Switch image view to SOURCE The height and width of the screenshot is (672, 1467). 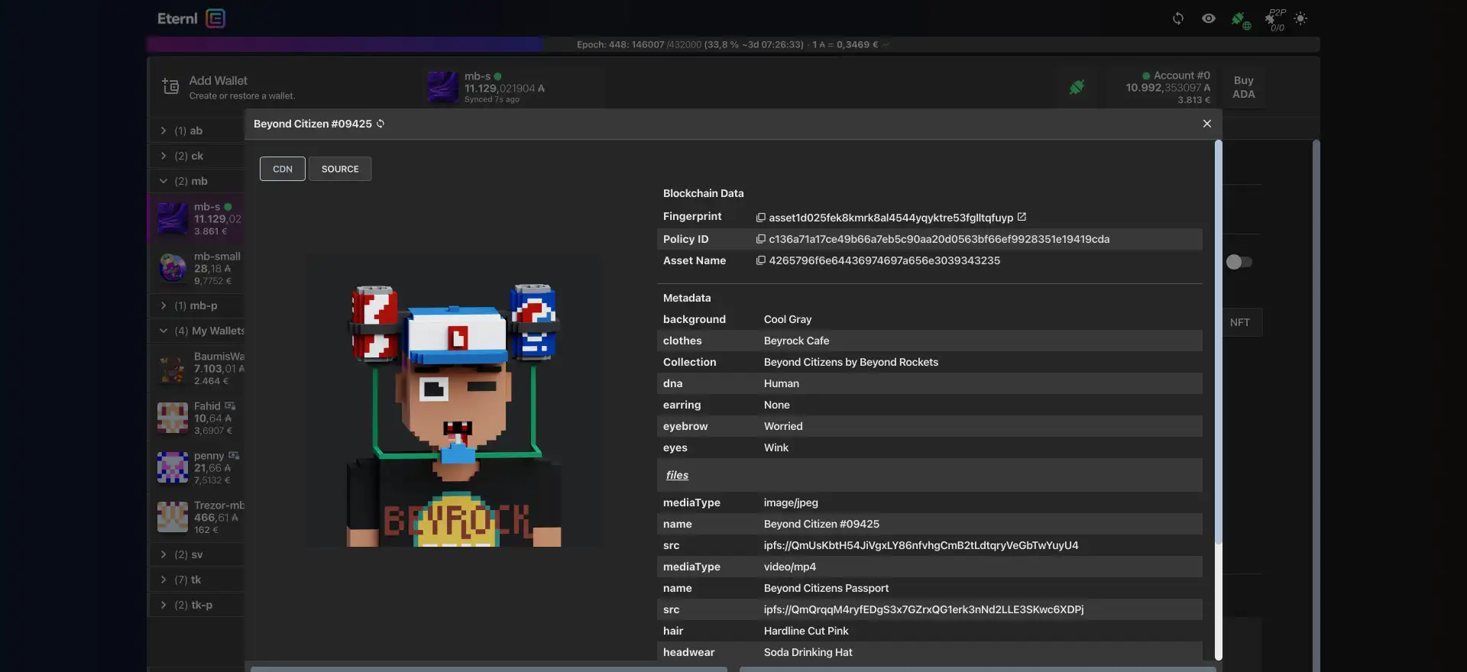point(340,169)
